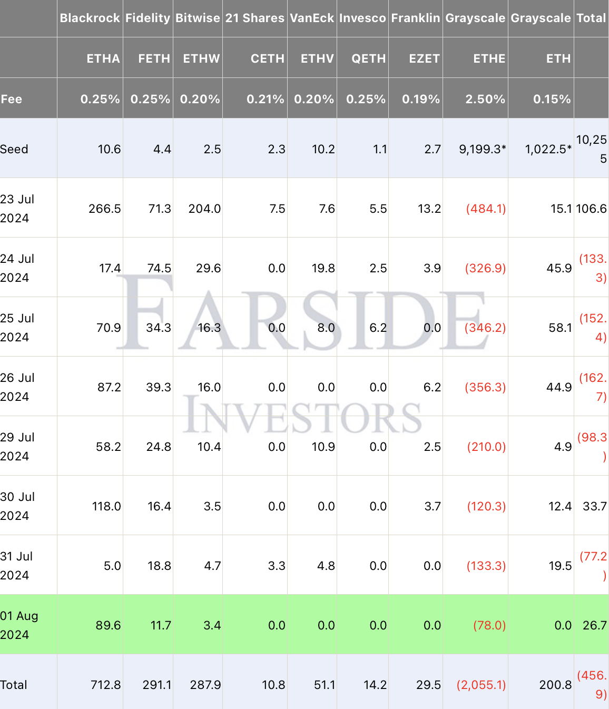
Task: Click the Total column header
Action: point(591,18)
